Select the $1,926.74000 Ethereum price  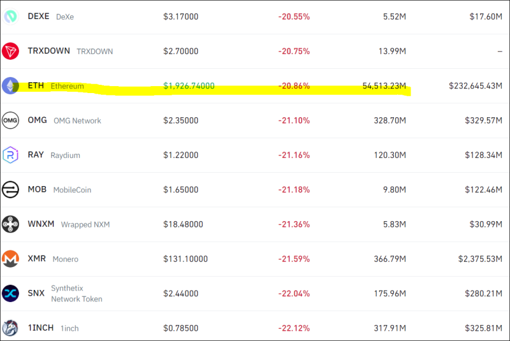(x=189, y=86)
